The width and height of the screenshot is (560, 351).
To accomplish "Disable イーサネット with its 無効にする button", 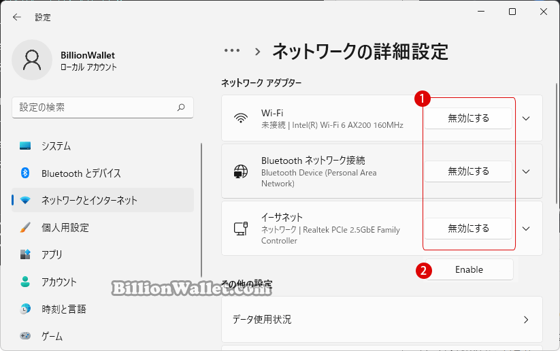I will pyautogui.click(x=468, y=229).
